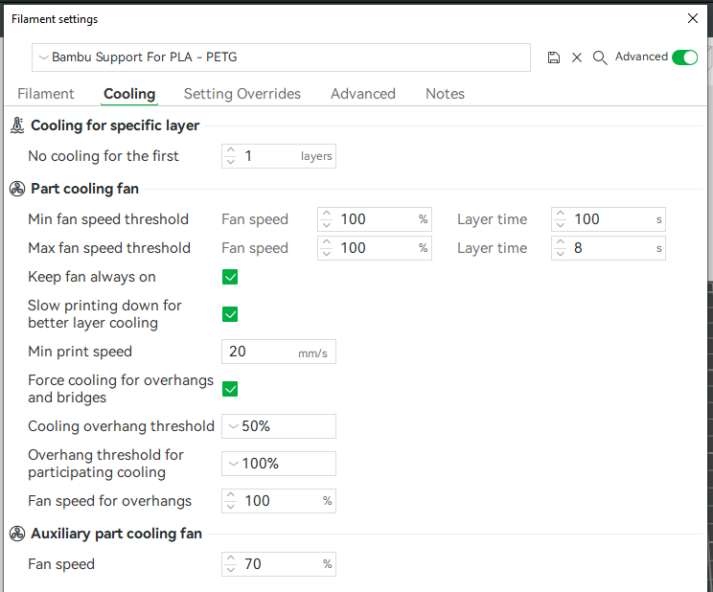The width and height of the screenshot is (713, 592).
Task: Open the Setting Overrides tab
Action: (242, 94)
